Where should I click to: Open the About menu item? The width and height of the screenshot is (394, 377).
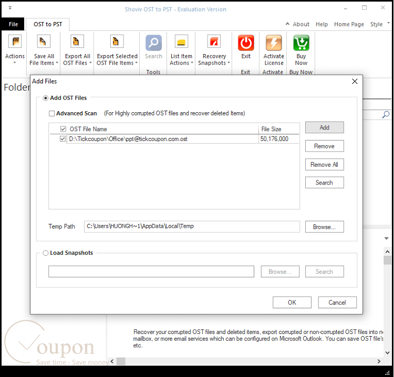[301, 24]
